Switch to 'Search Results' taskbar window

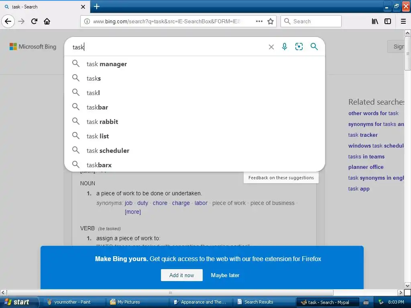pos(264,302)
